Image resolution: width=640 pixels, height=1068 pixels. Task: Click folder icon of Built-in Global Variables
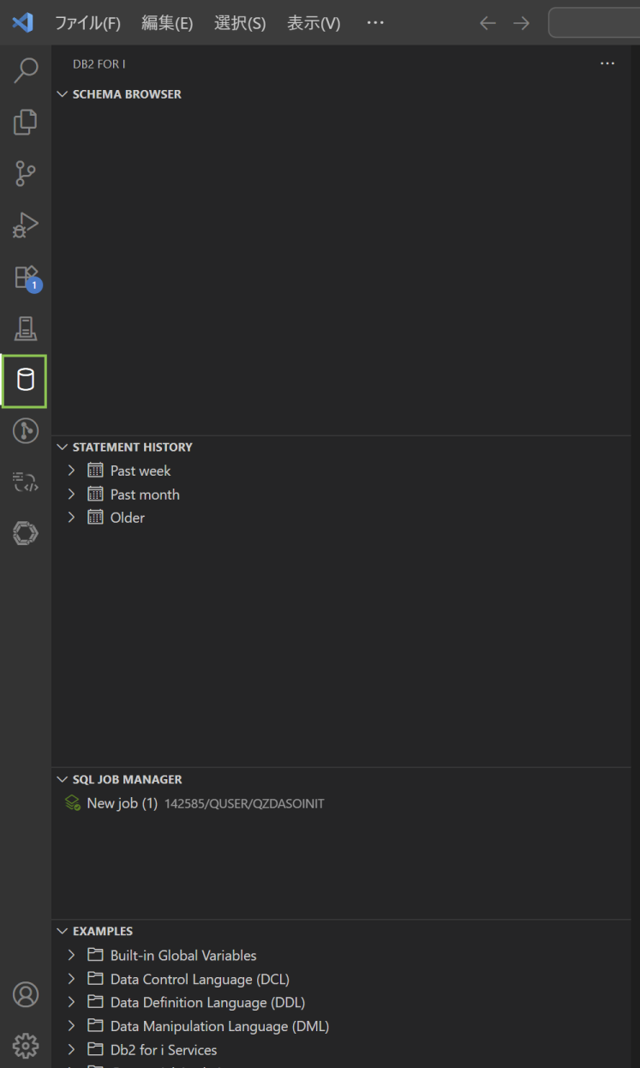[95, 955]
